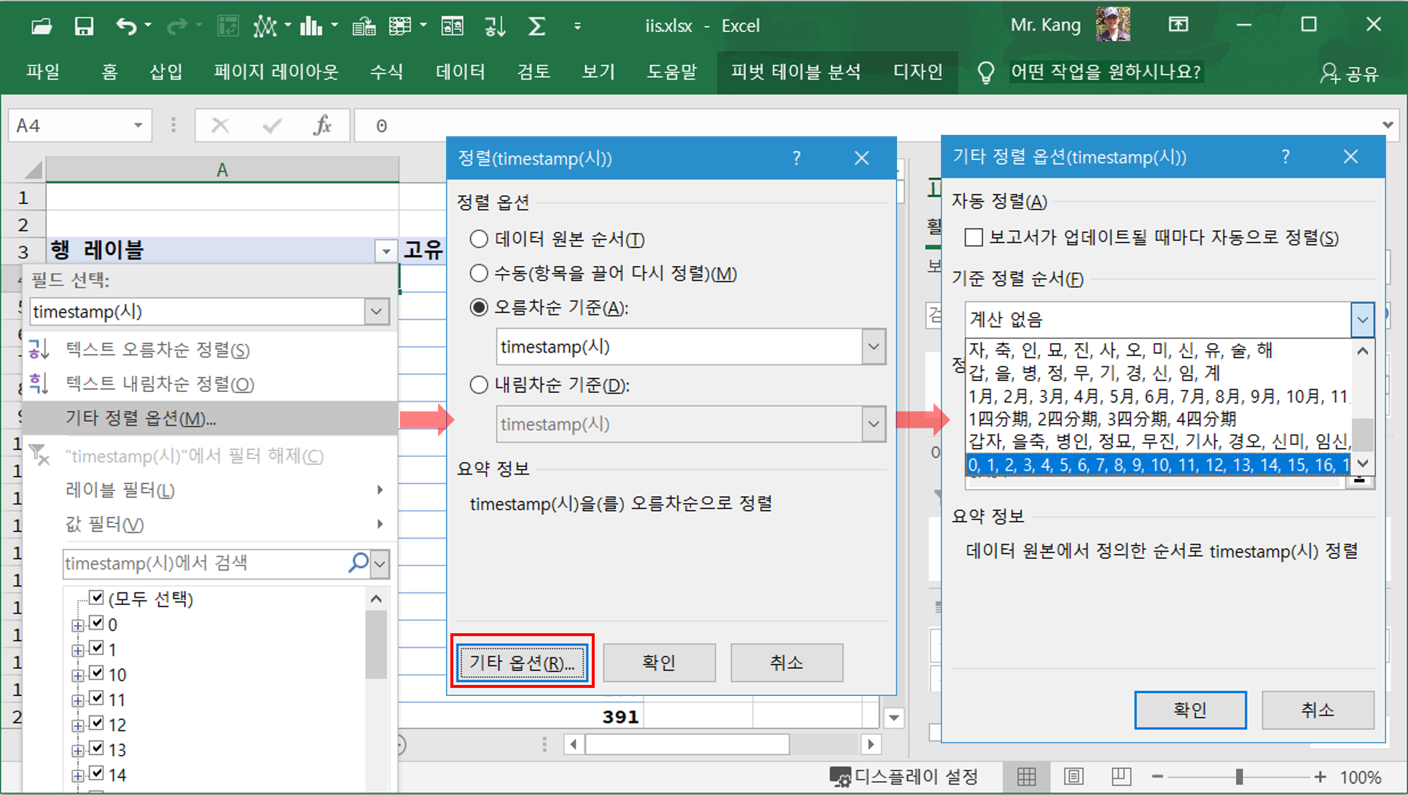This screenshot has width=1408, height=795.
Task: Select the 데이터 원본 순서 radio option
Action: [x=479, y=239]
